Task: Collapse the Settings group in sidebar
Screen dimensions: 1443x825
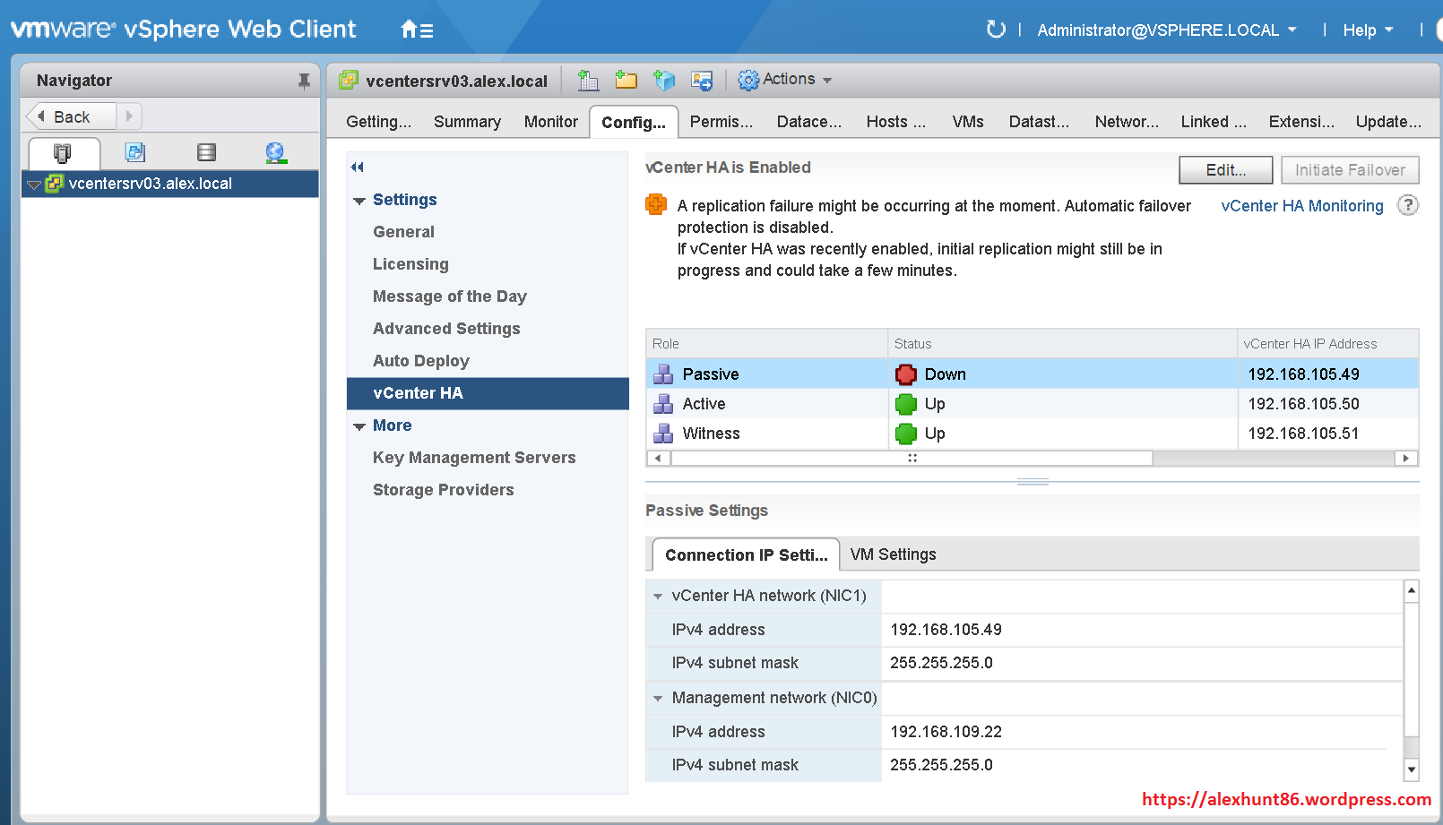Action: pyautogui.click(x=359, y=201)
